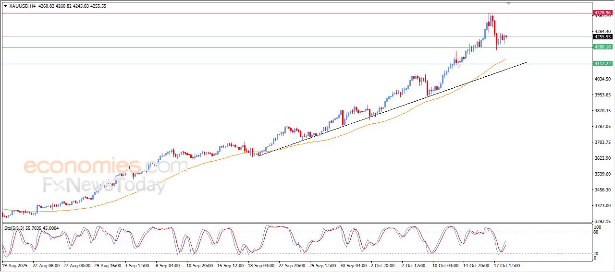Click the 4034.50 price scale value

coord(602,79)
